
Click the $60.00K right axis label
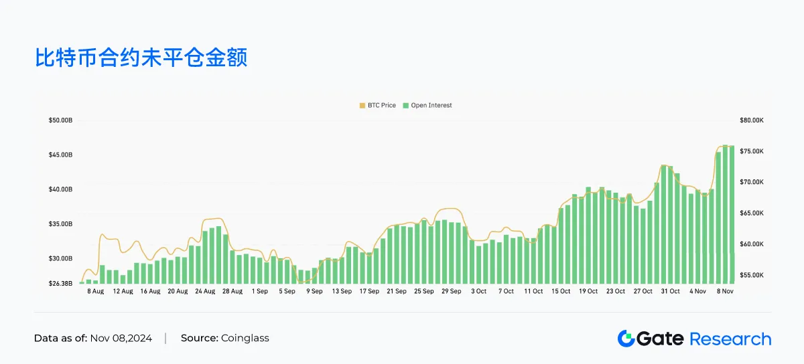(x=752, y=244)
